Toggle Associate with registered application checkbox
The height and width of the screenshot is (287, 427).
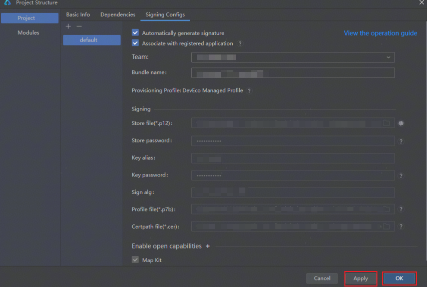point(135,43)
